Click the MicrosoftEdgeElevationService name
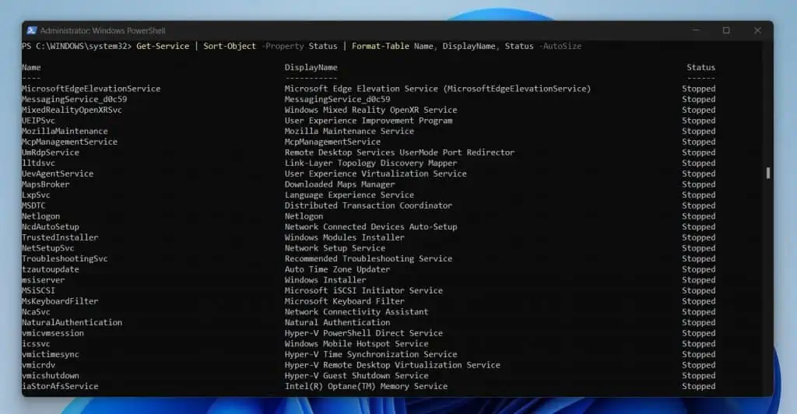Image resolution: width=797 pixels, height=414 pixels. 91,89
